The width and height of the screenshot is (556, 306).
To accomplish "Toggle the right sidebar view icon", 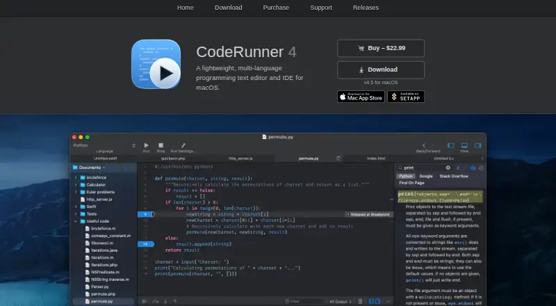I will 477,145.
